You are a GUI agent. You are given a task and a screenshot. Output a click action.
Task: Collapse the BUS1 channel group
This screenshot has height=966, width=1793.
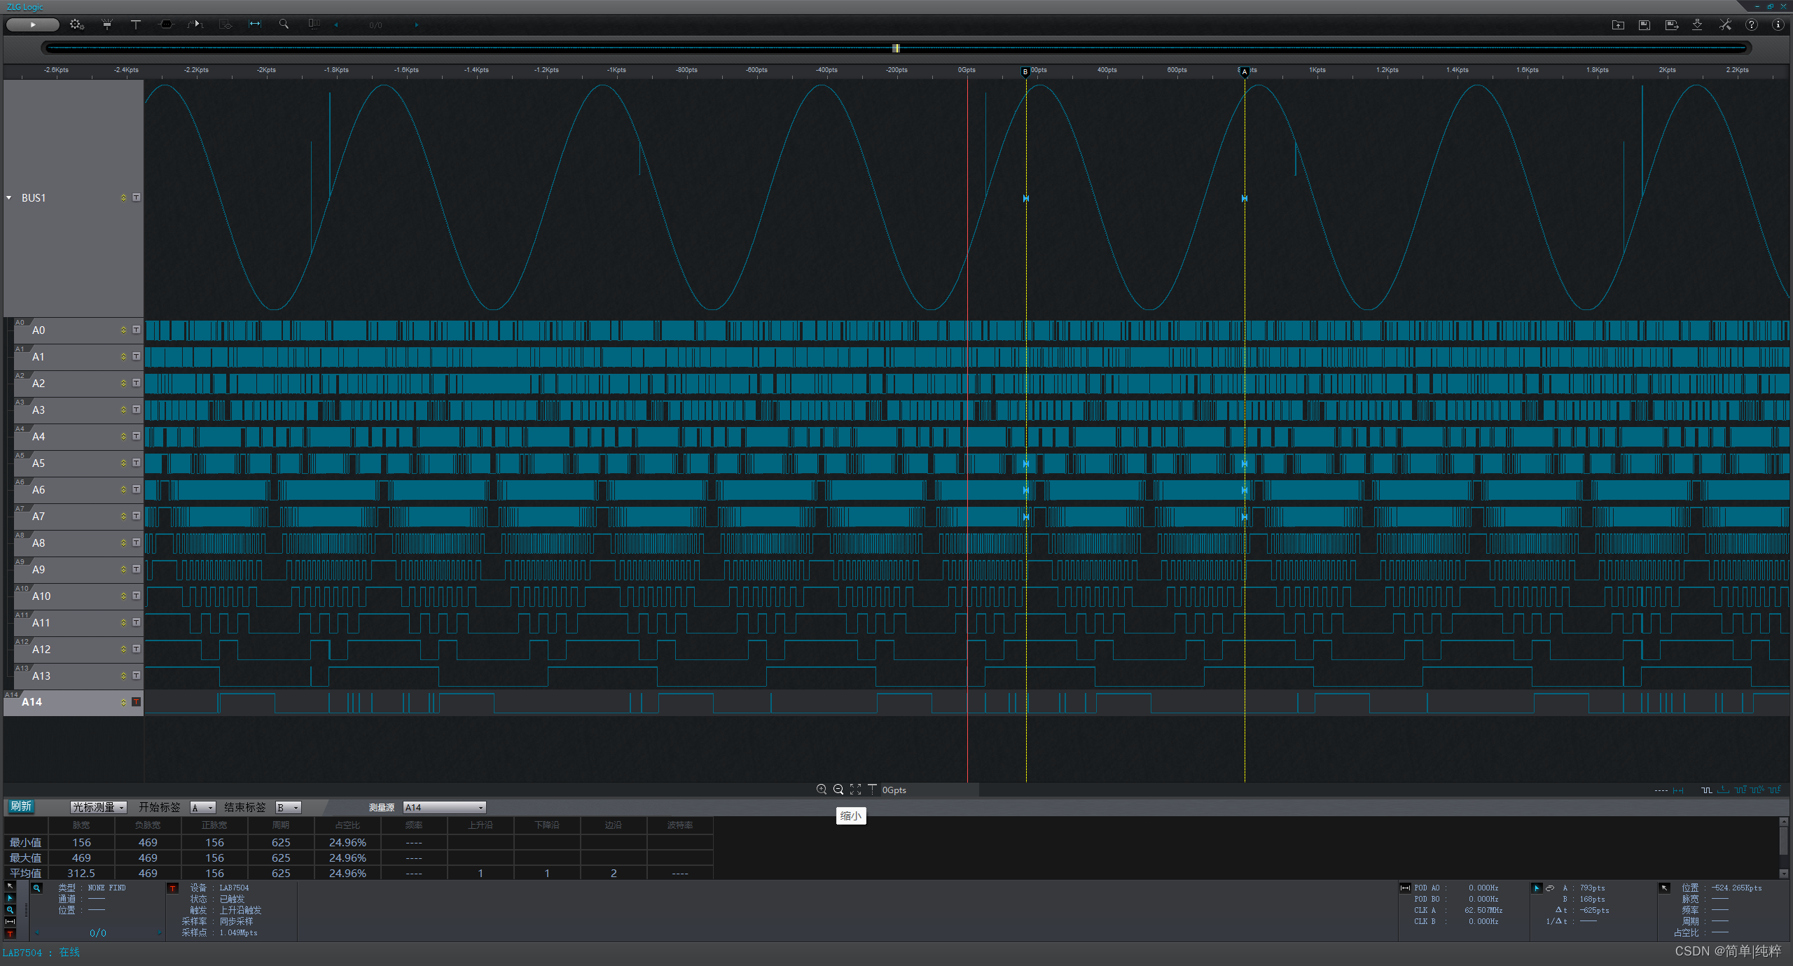(x=9, y=198)
